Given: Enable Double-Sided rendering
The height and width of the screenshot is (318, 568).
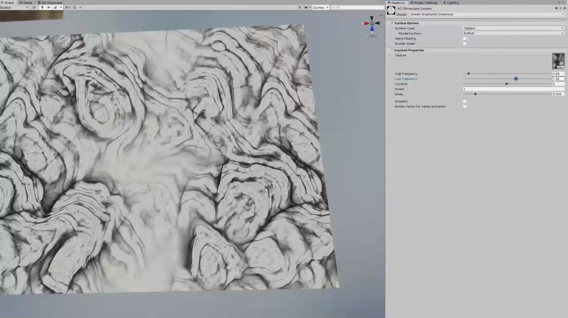Looking at the screenshot, I should [465, 43].
